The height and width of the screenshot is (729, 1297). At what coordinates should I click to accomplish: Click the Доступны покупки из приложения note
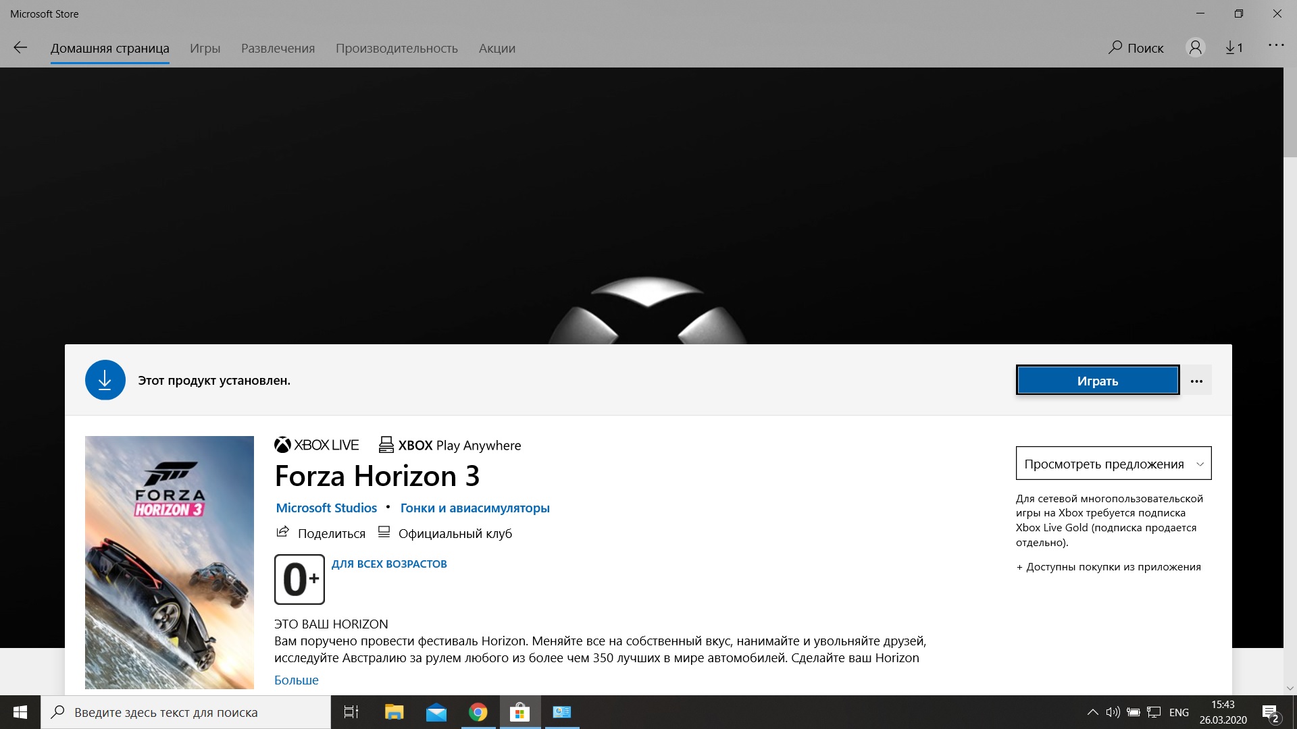pos(1109,567)
